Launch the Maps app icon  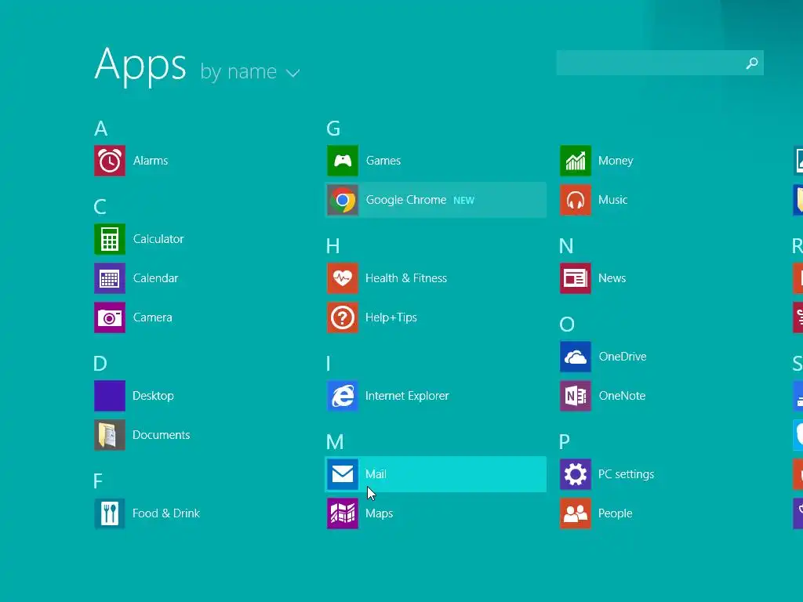click(343, 513)
